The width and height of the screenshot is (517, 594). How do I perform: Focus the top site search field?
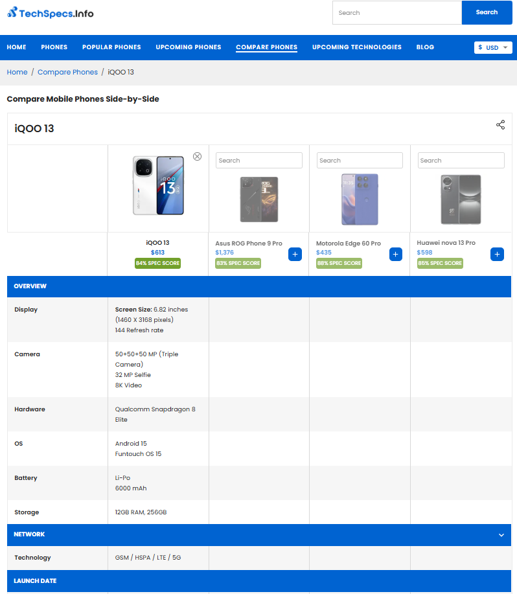tap(397, 12)
